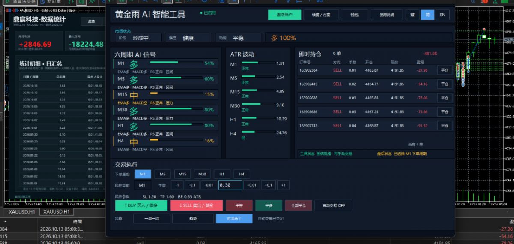Click 演算法交易 algo trading toolbar button

[x=21, y=2]
